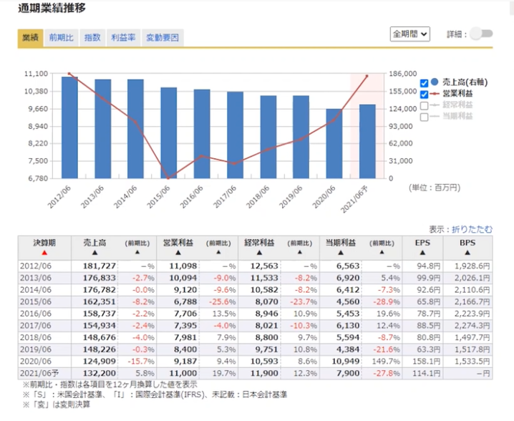Enable the 当期利益 series checkbox
514x421 pixels.
(x=425, y=116)
